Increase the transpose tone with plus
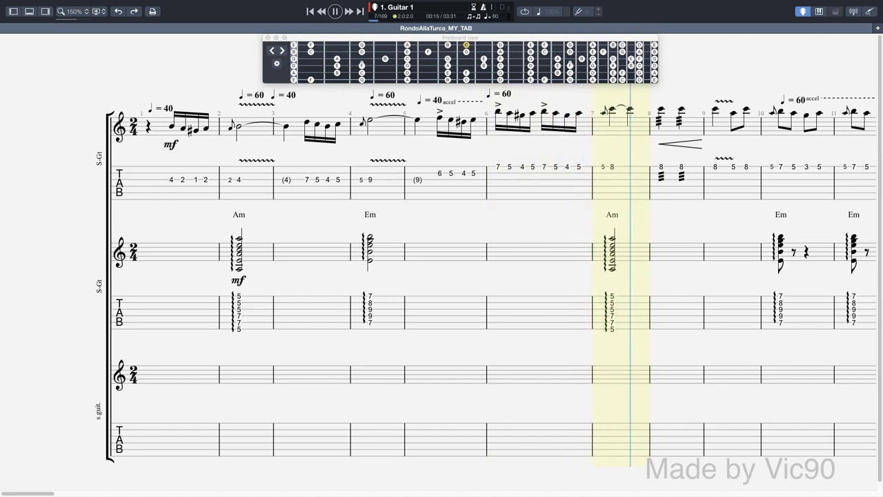 coord(597,10)
